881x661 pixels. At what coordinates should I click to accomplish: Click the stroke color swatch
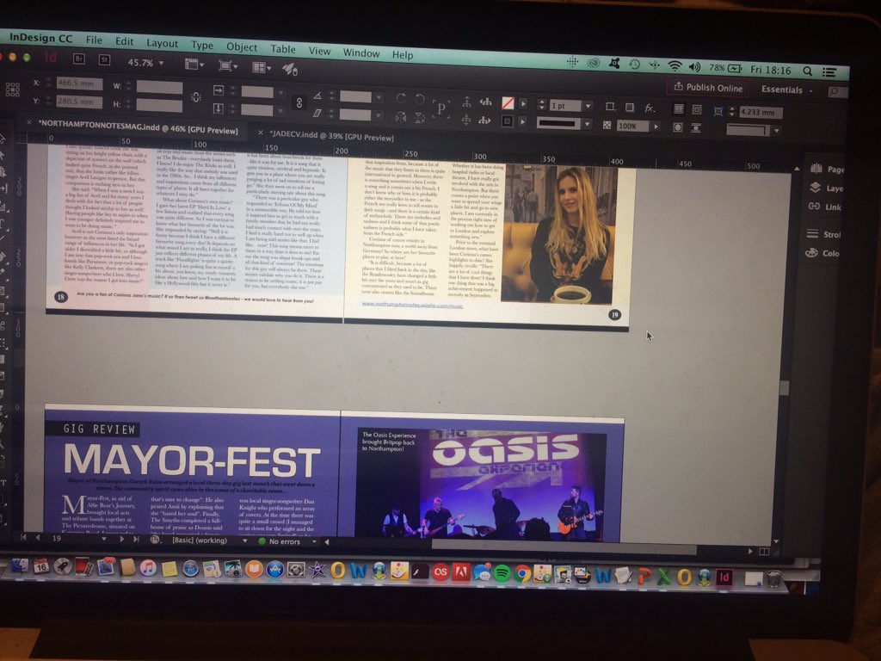508,120
